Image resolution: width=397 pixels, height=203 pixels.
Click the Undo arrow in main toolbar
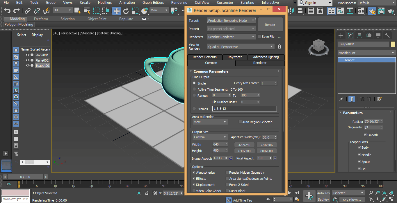pos(7,11)
